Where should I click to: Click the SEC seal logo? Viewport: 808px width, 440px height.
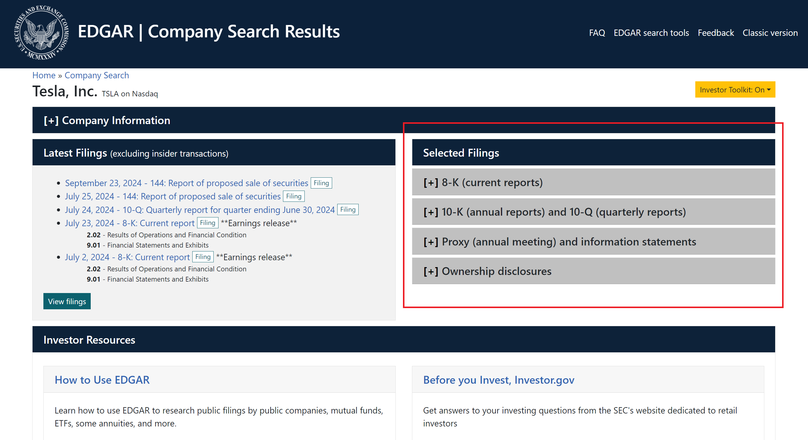[41, 33]
